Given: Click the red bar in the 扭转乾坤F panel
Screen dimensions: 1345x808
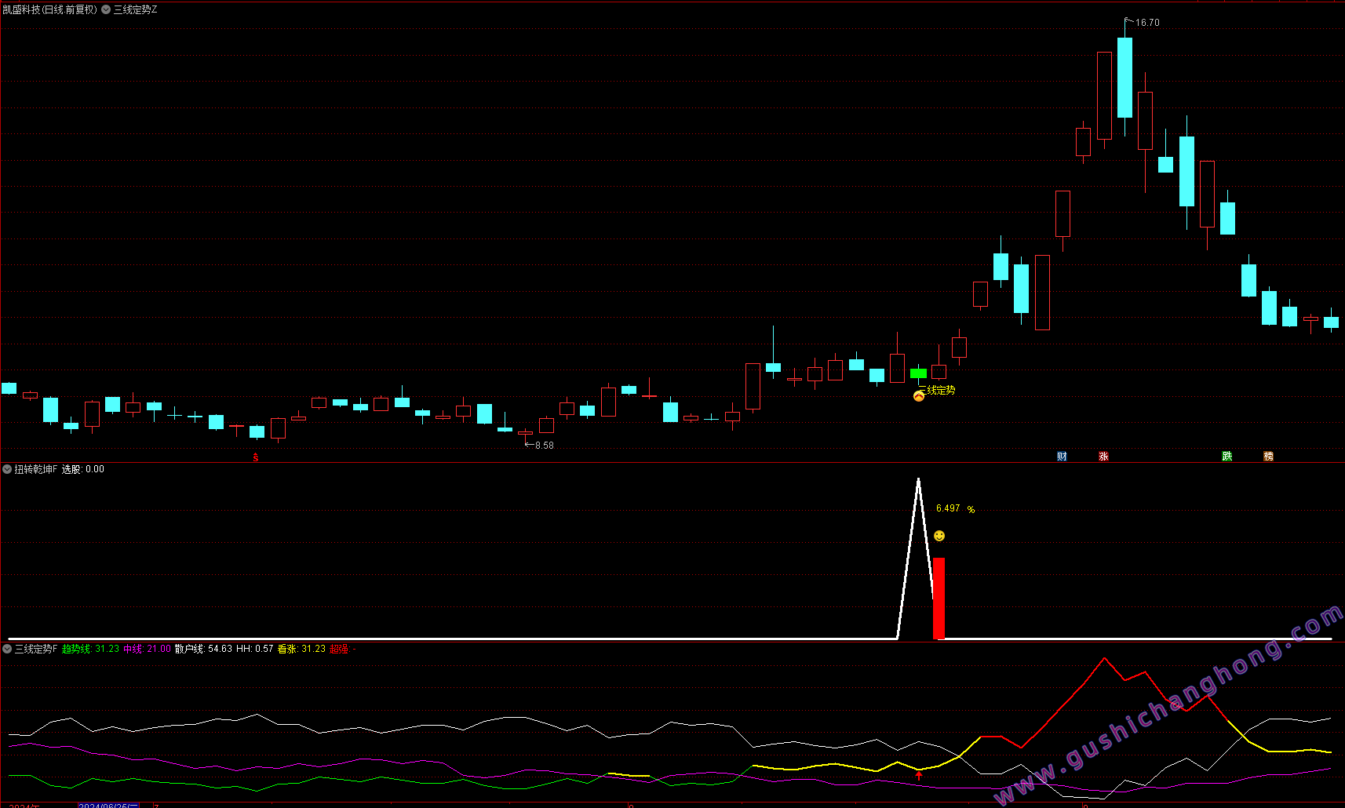Looking at the screenshot, I should tap(939, 599).
